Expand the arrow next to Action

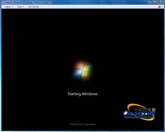click(x=12, y=7)
